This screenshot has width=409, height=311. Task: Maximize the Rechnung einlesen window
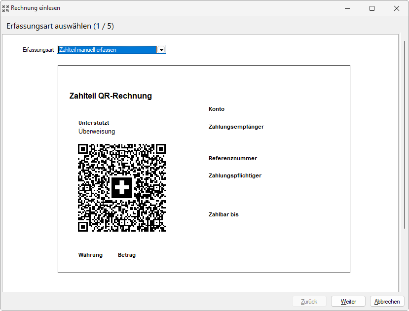coord(372,8)
